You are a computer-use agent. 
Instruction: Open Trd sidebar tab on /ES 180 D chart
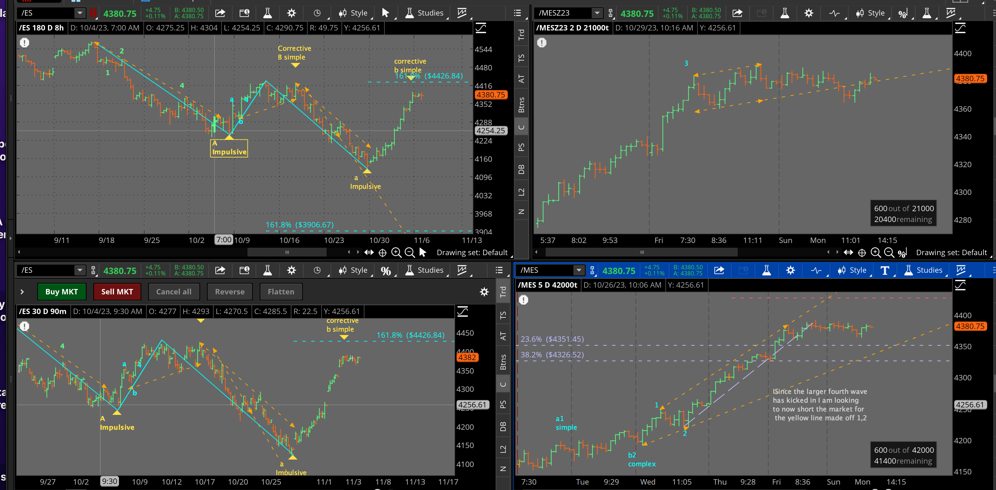(521, 35)
